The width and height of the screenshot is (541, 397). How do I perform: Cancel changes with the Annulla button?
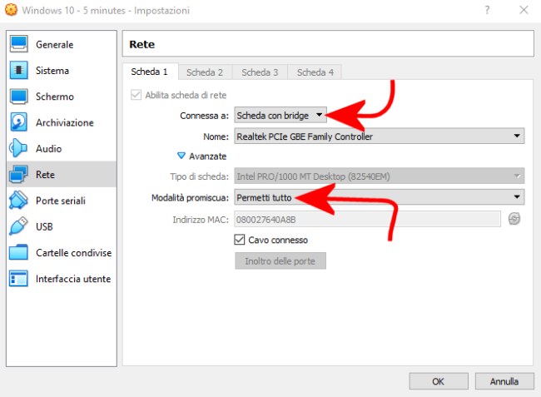coord(504,381)
